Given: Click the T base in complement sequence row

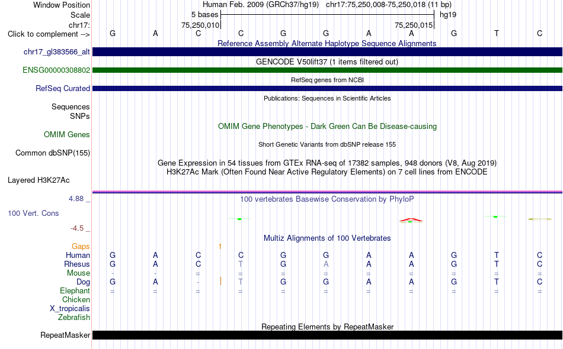Looking at the screenshot, I should tap(497, 33).
